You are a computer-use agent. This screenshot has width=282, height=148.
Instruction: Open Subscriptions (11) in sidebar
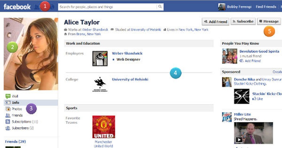[25, 122]
